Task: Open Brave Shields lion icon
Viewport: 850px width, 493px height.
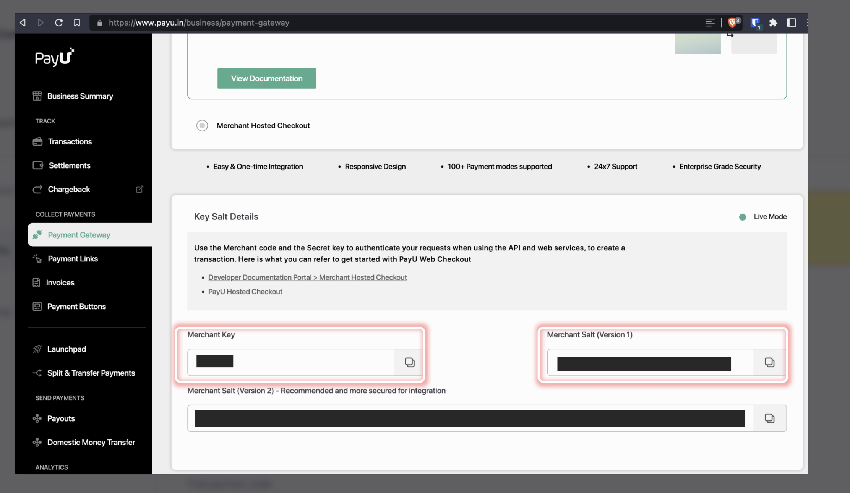Action: pyautogui.click(x=732, y=23)
